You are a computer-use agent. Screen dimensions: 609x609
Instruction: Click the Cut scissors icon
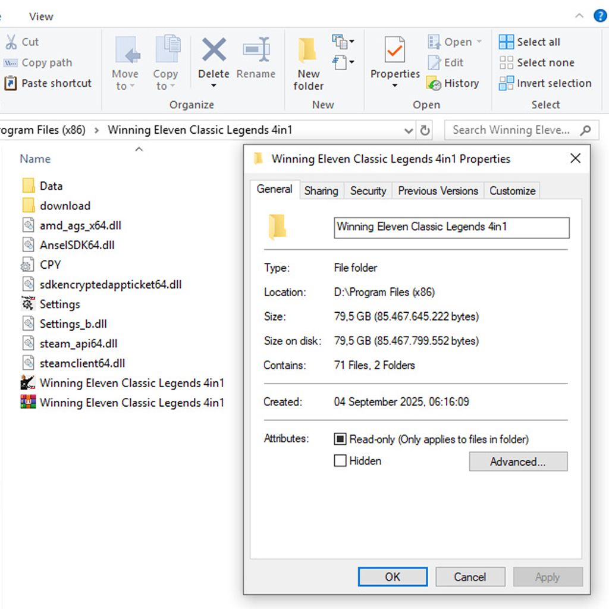11,42
